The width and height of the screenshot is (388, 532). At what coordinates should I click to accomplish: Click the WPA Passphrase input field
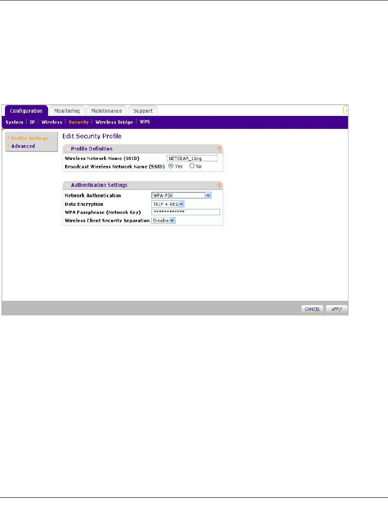tap(185, 212)
